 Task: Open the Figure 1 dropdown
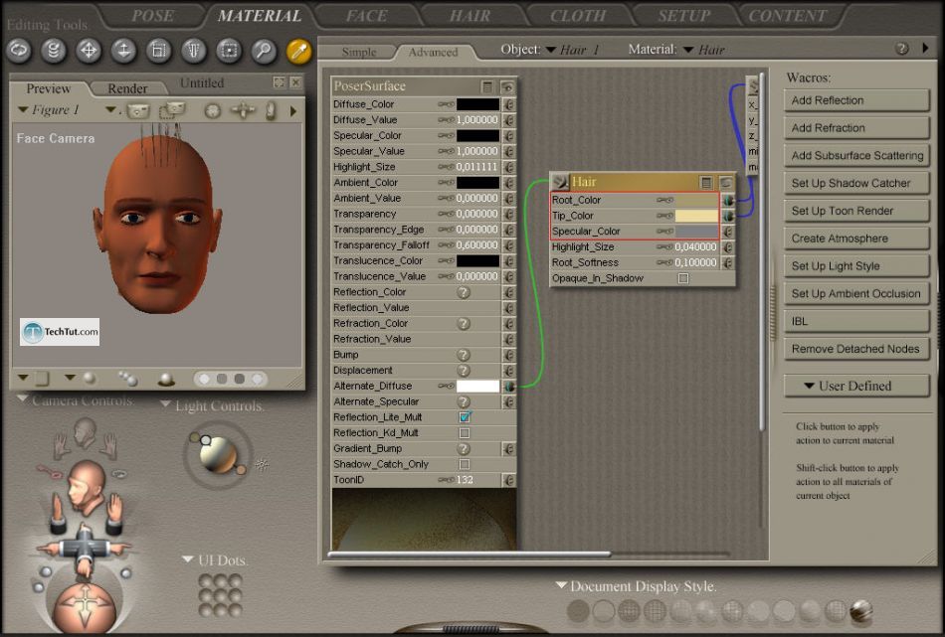pos(50,109)
